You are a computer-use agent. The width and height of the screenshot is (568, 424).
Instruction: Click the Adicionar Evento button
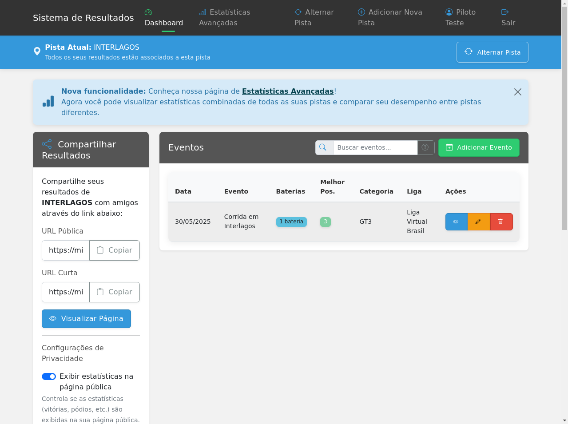coord(479,147)
